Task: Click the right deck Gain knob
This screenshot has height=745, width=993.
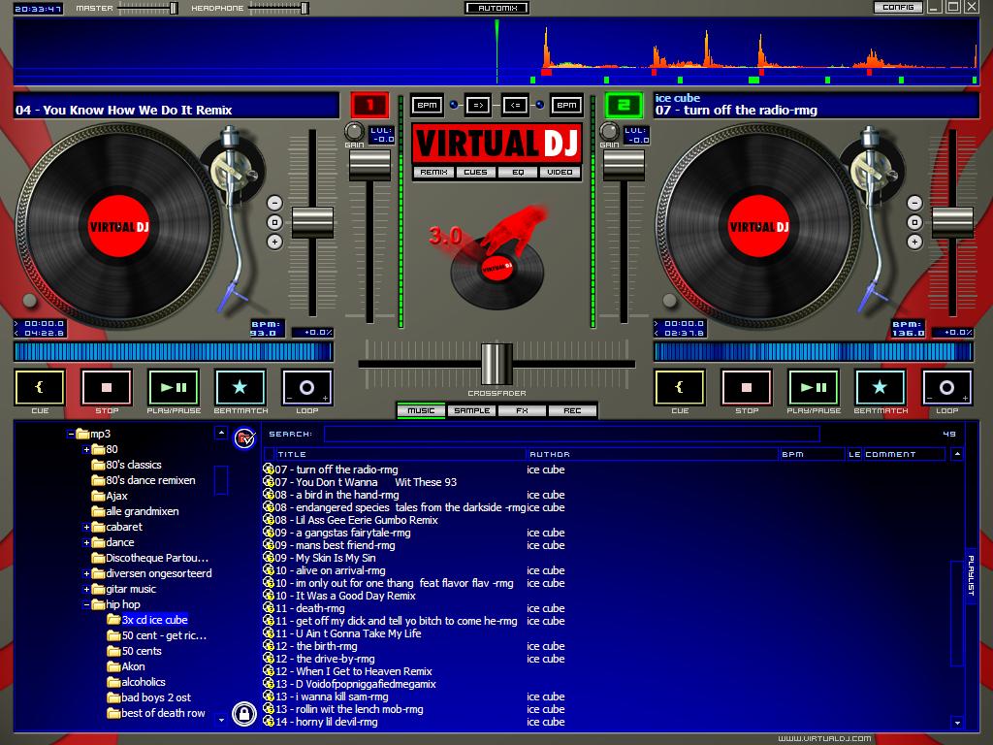Action: click(609, 131)
